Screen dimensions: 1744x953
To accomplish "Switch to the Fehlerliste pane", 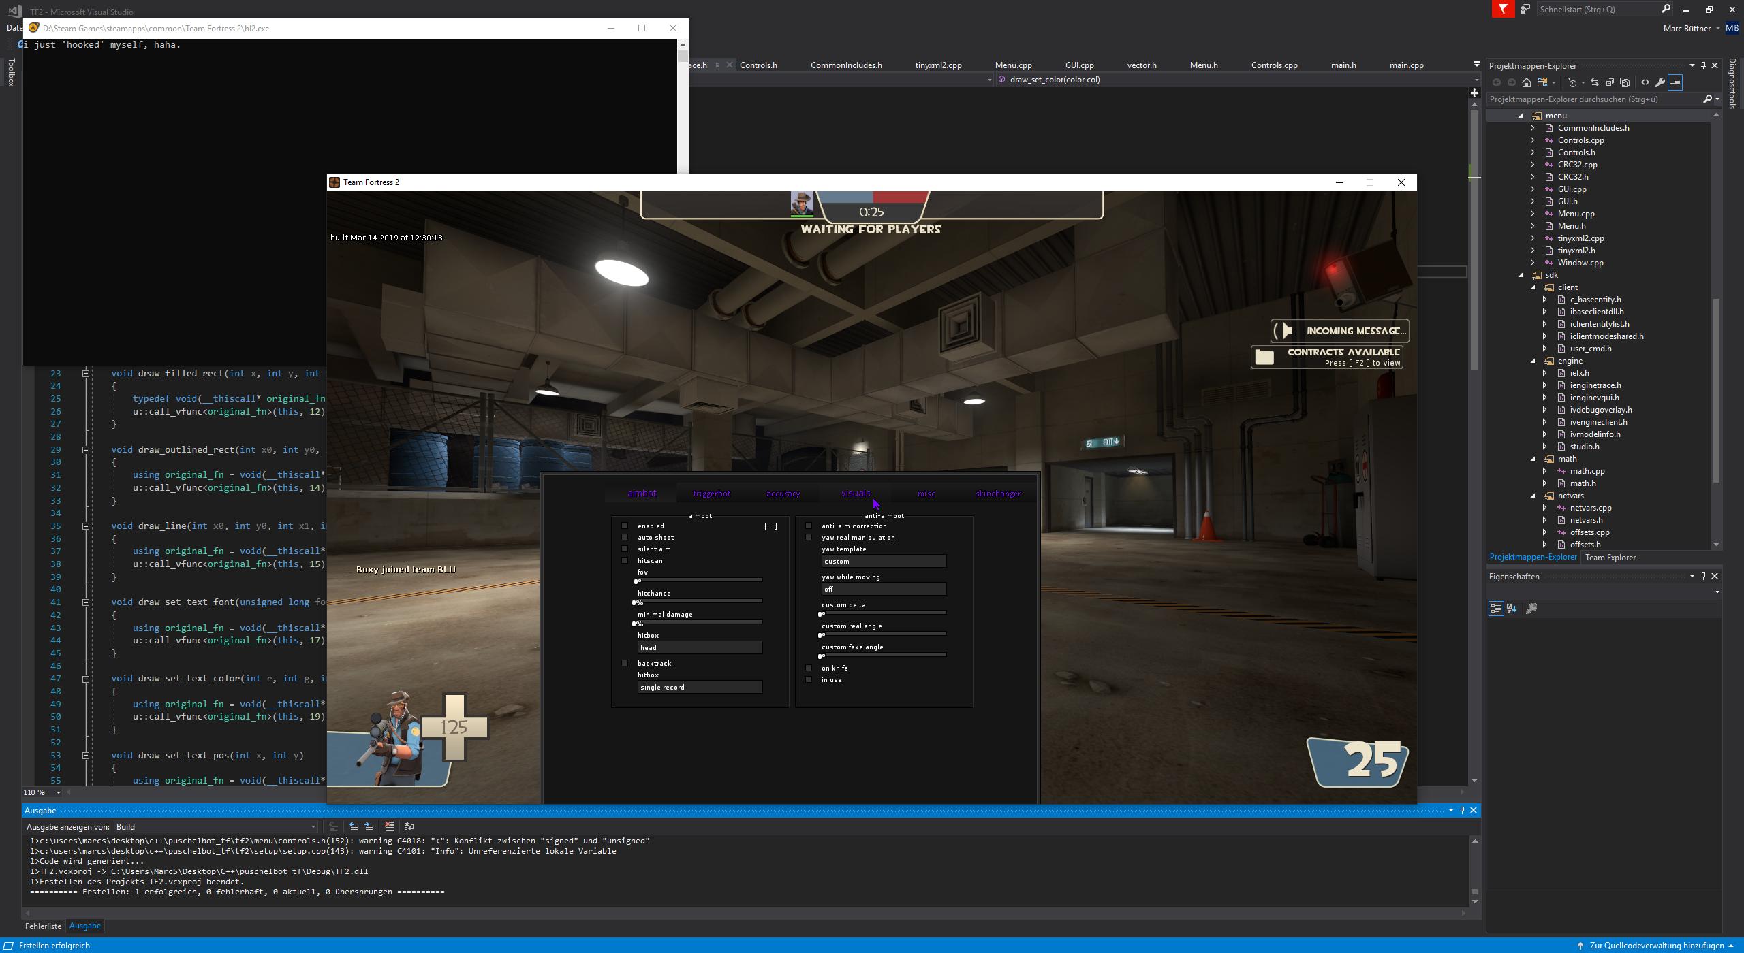I will (43, 926).
